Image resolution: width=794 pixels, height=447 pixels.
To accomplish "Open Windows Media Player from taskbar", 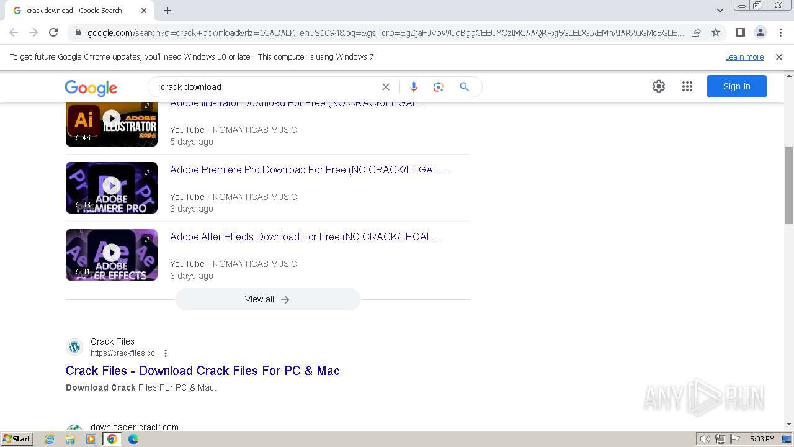I will tap(91, 439).
